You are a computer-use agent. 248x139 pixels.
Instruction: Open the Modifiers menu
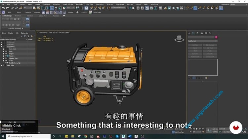[47, 4]
